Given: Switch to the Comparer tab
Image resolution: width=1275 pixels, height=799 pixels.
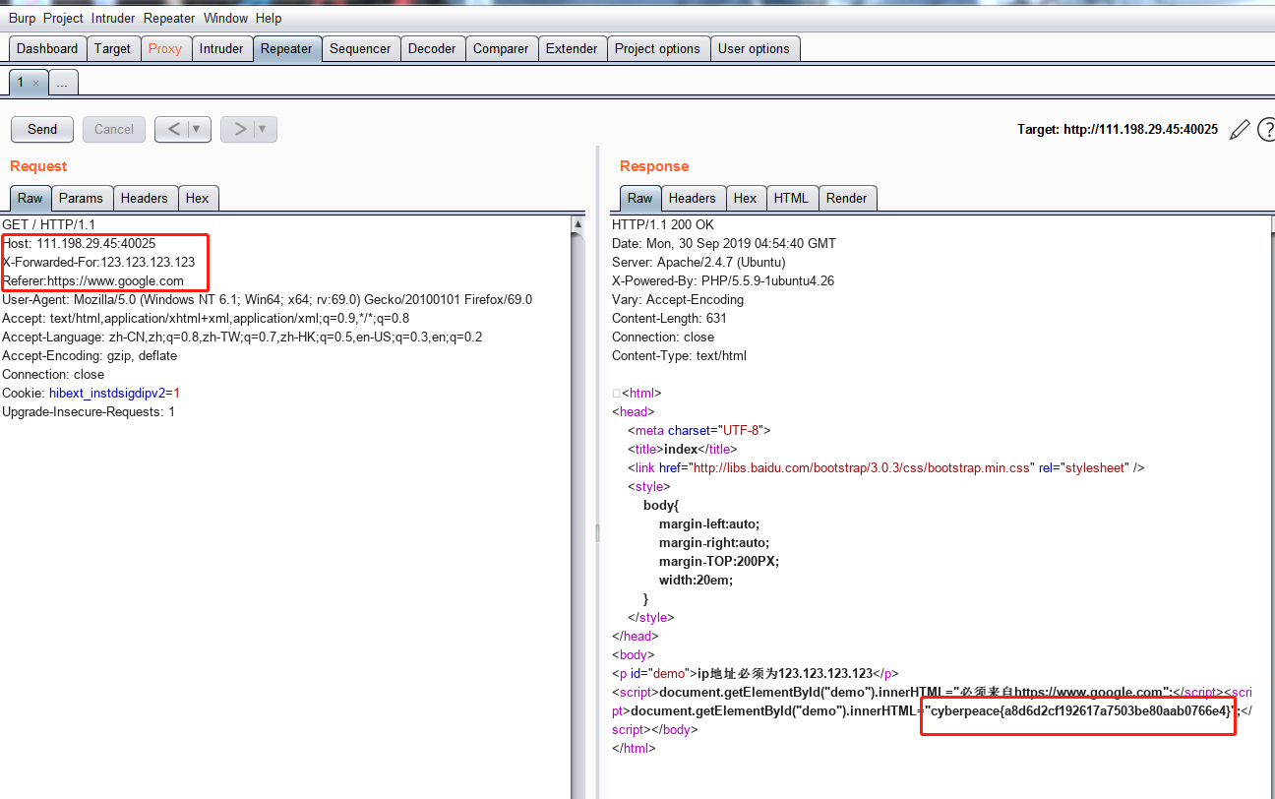Looking at the screenshot, I should 501,47.
